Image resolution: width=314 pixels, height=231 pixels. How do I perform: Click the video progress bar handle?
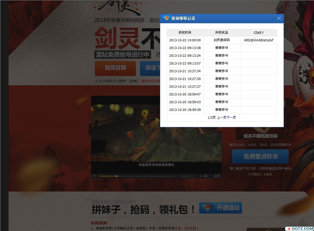(116, 176)
